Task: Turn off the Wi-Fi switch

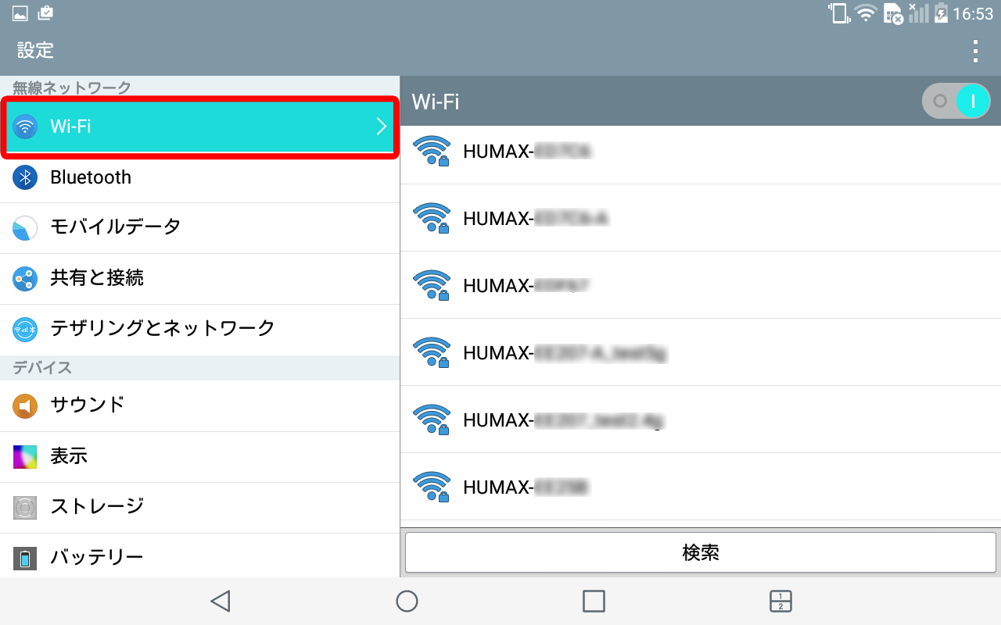Action: pyautogui.click(x=956, y=101)
